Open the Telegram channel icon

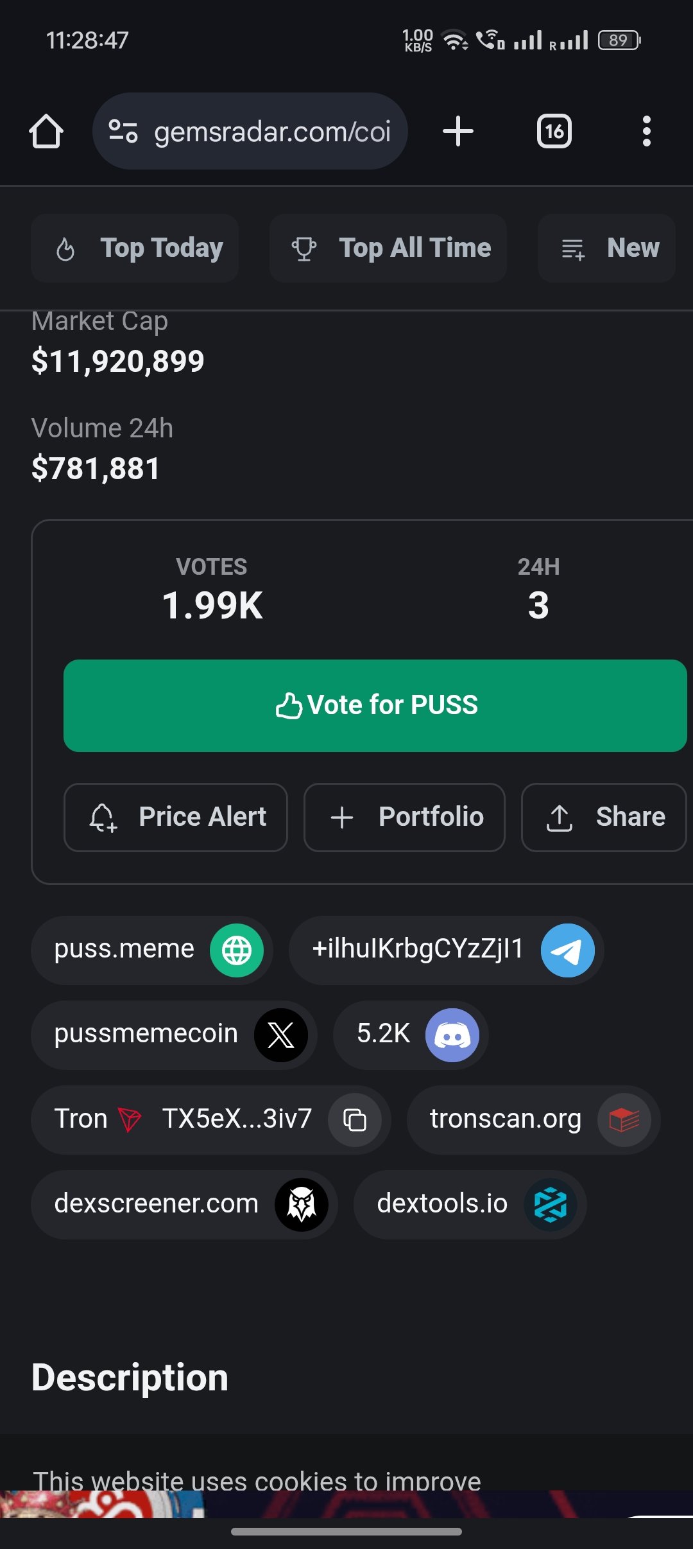pyautogui.click(x=567, y=950)
